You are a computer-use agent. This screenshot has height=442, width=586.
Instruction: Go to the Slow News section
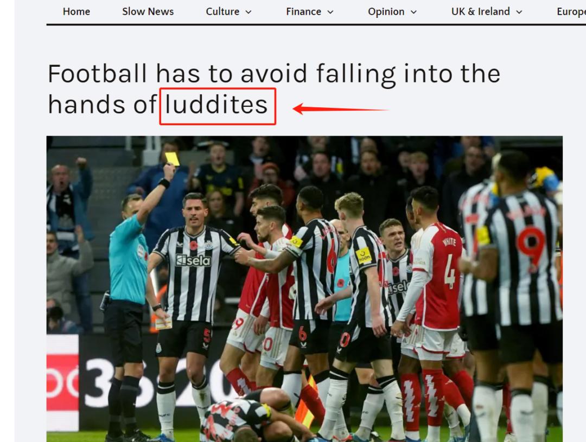pos(148,11)
